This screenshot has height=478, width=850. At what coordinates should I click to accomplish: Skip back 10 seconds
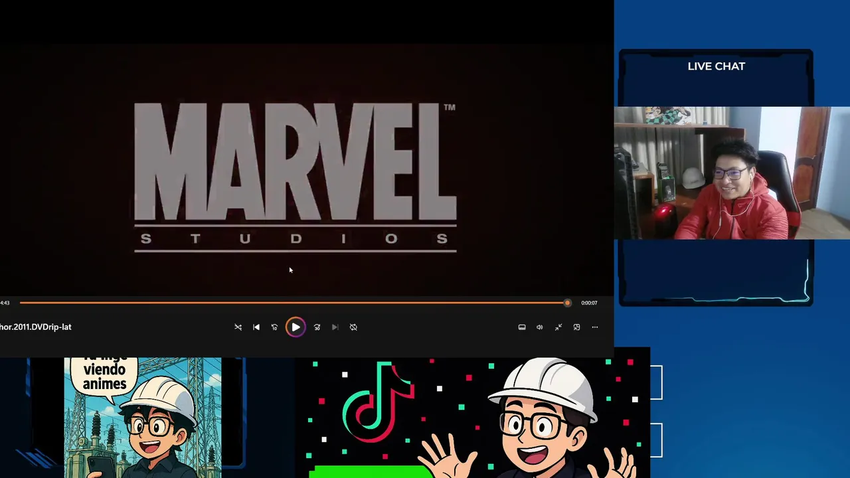click(274, 327)
